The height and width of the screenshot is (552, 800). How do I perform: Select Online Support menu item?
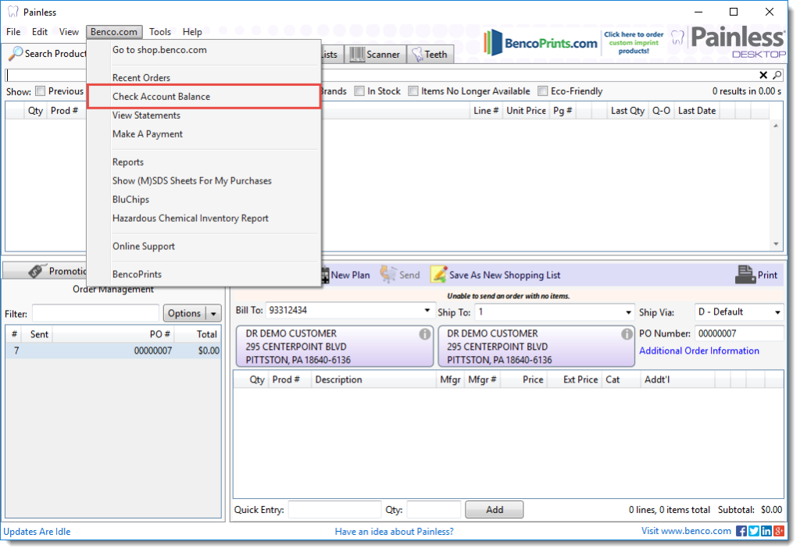point(204,246)
